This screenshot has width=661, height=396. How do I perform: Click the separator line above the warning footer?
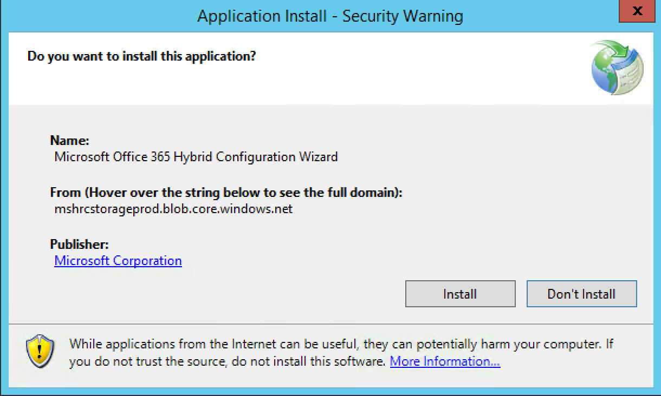coord(330,324)
